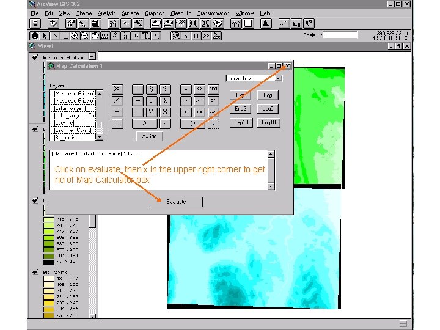Click the context Help arrow-question icon

[x=309, y=23]
